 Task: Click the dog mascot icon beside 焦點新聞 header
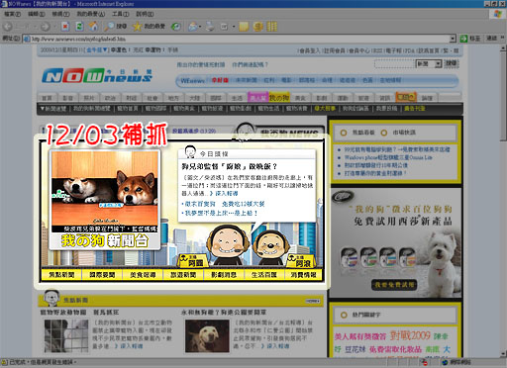pos(51,297)
